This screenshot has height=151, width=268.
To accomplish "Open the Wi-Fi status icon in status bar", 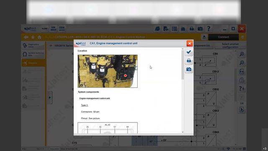I will (228, 149).
